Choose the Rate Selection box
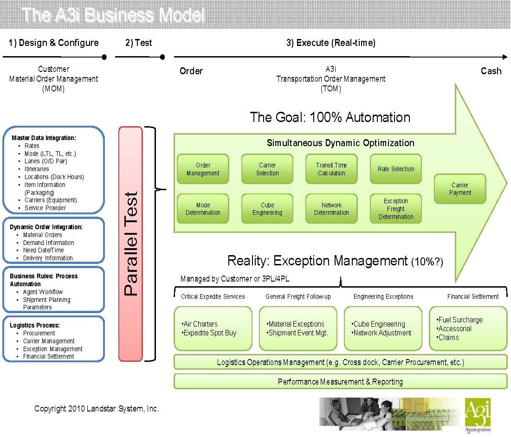This screenshot has height=437, width=511. [x=396, y=169]
